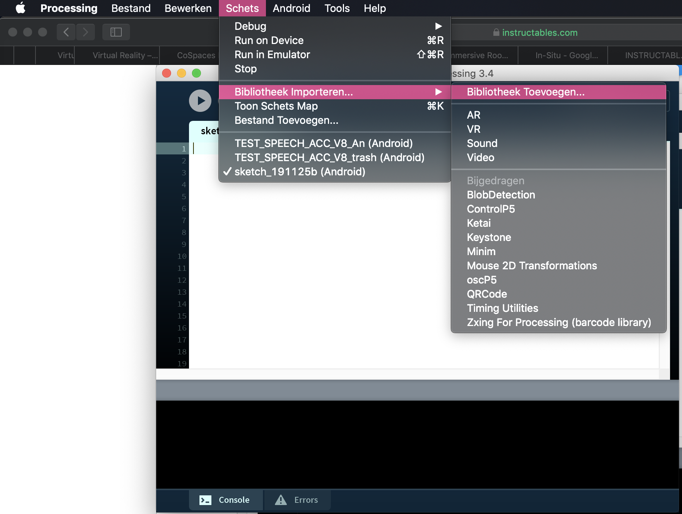Switch to TEST_SPEECH_ACC_V8_trash sketch
The width and height of the screenshot is (682, 514).
335,157
